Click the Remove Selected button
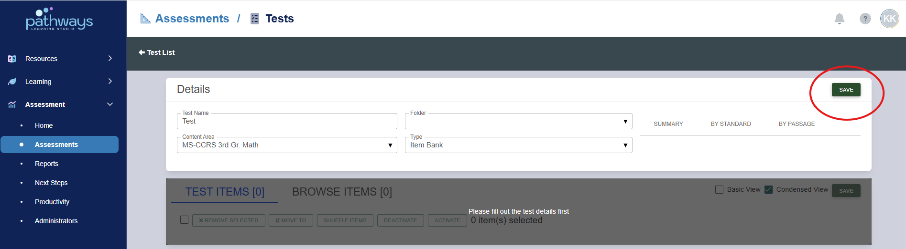 point(229,220)
